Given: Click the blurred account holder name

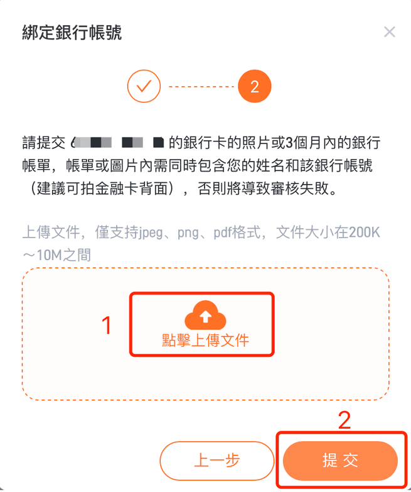Looking at the screenshot, I should [x=117, y=143].
